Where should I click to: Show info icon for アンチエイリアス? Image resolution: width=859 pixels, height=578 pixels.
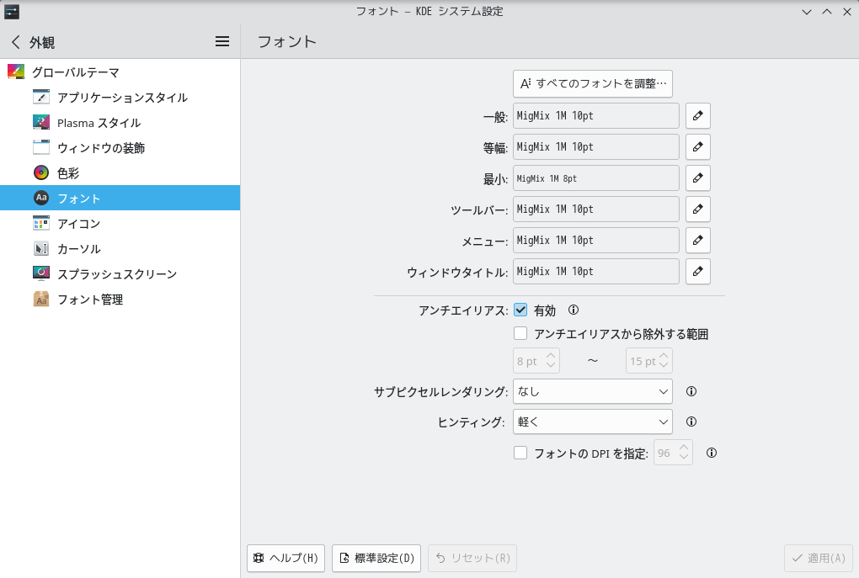coord(574,310)
